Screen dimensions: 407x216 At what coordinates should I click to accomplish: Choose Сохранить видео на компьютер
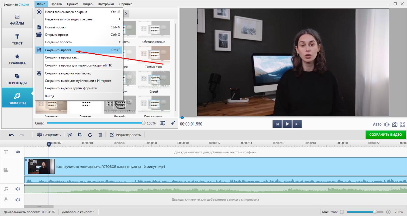pyautogui.click(x=79, y=73)
